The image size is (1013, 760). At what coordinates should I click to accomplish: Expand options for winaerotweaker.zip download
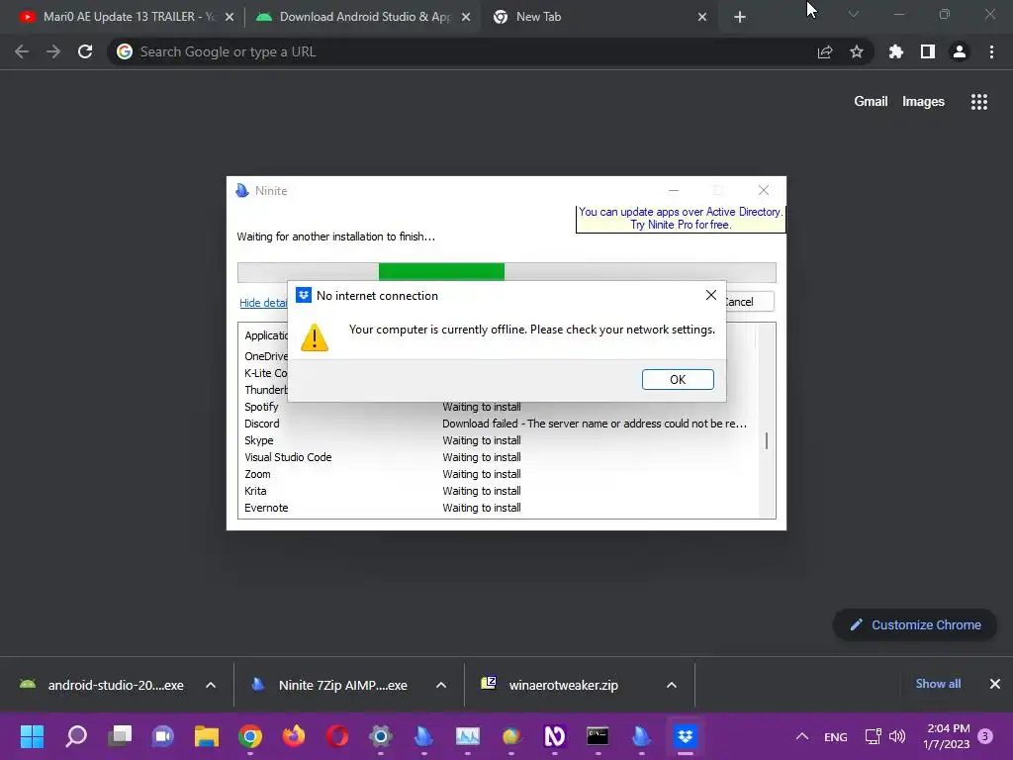coord(672,685)
